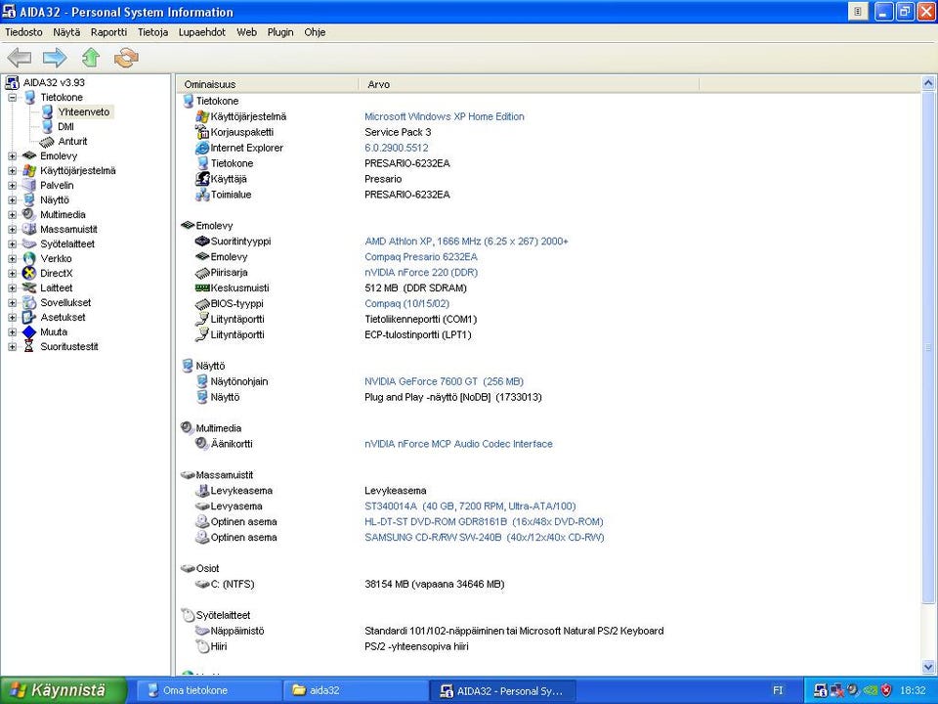Click the Internet Explorer row icon
This screenshot has height=704, width=938.
tap(202, 148)
